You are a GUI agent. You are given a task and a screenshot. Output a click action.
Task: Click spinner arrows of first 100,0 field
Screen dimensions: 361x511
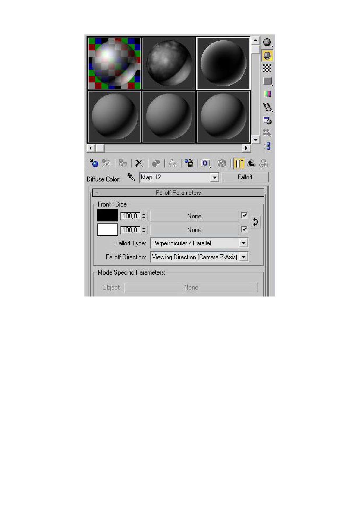[144, 216]
